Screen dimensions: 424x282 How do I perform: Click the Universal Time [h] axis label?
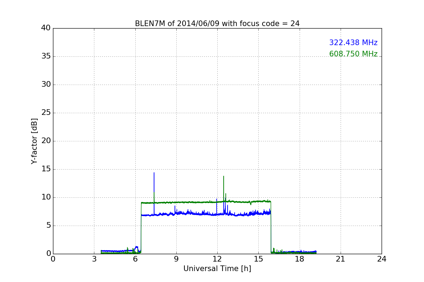click(x=217, y=269)
